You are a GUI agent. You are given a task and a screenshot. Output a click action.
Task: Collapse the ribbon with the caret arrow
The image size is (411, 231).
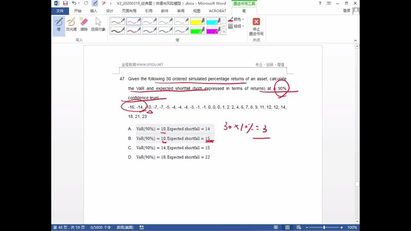point(355,41)
